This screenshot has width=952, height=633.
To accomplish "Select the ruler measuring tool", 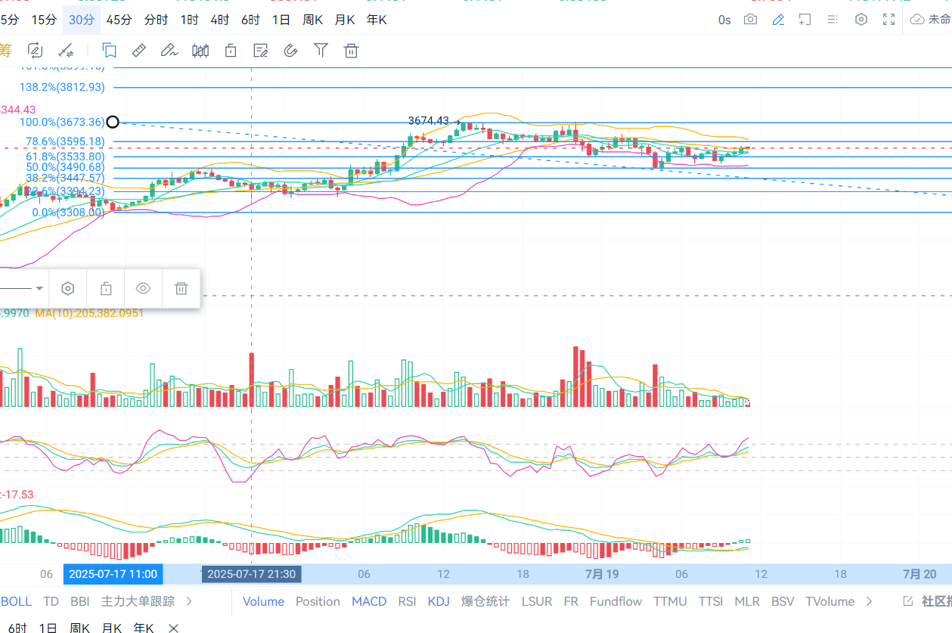I will tap(139, 51).
